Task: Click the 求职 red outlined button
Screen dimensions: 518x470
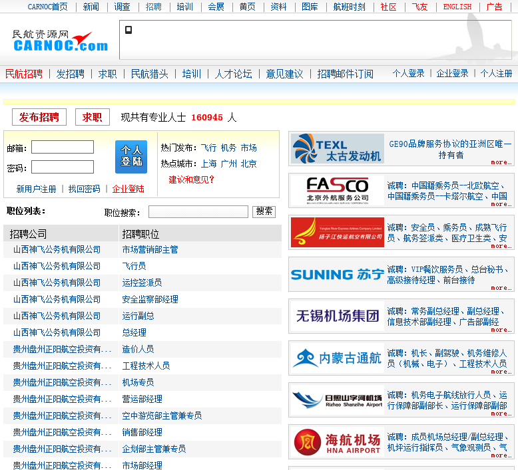Action: pos(92,117)
